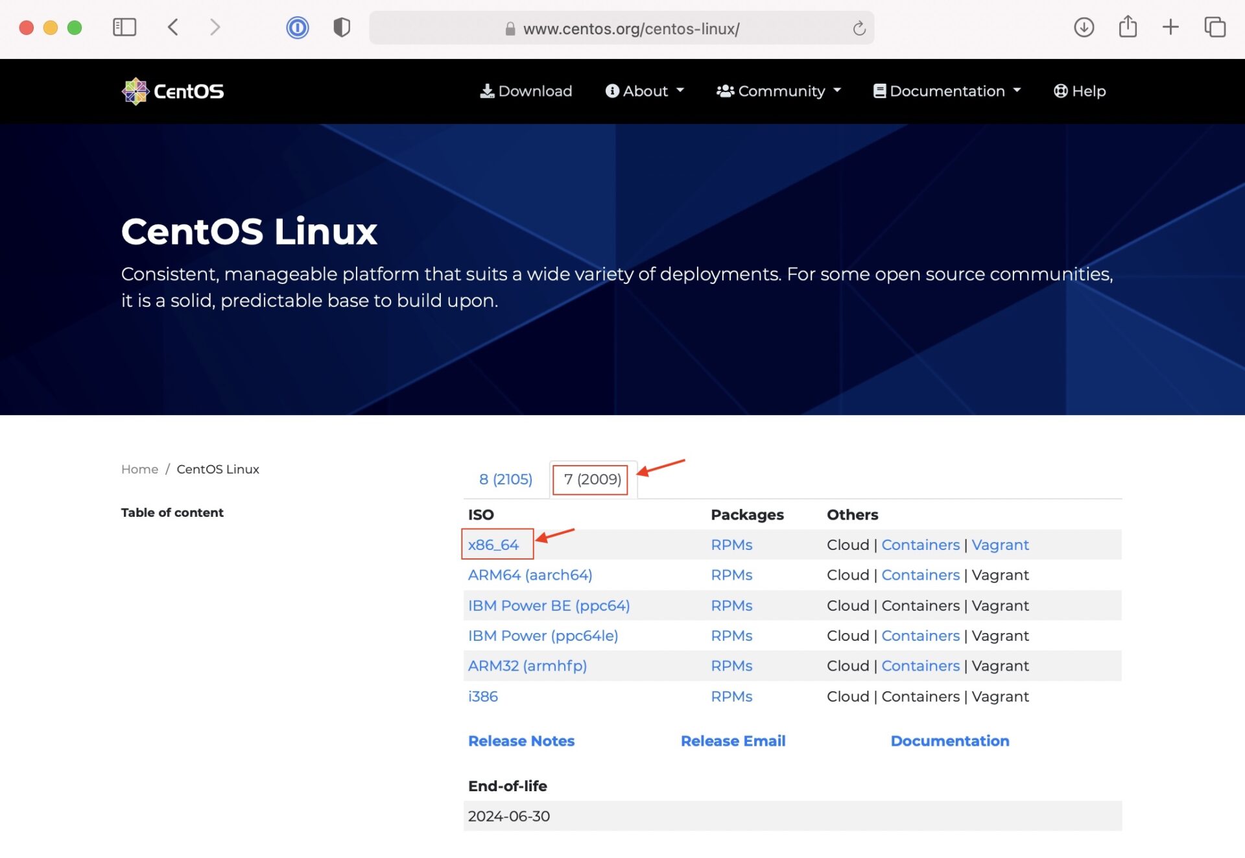Viewport: 1245px width, 858px height.
Task: Click the address bar URL field
Action: [x=621, y=28]
